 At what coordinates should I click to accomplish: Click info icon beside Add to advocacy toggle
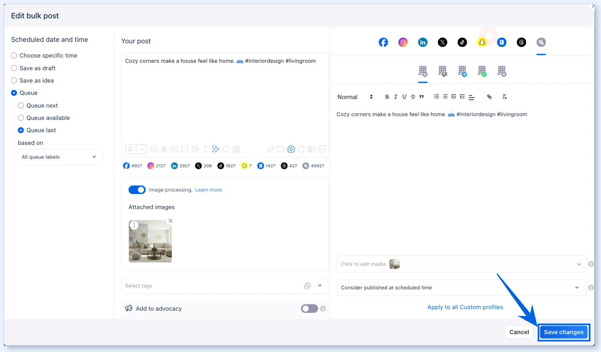pyautogui.click(x=323, y=309)
